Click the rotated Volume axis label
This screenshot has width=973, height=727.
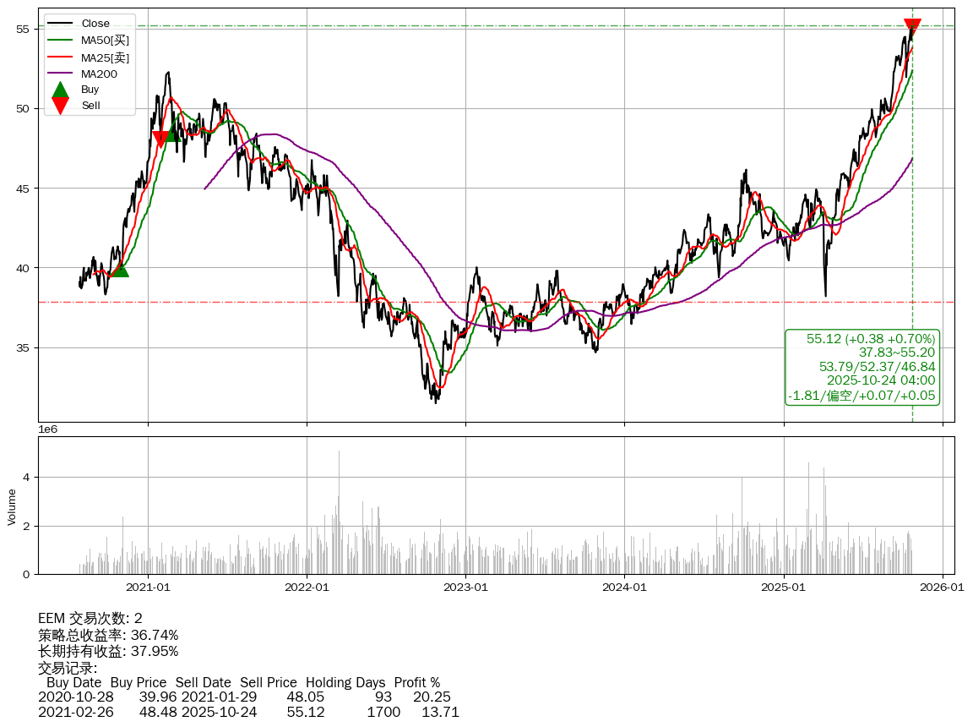pyautogui.click(x=12, y=506)
